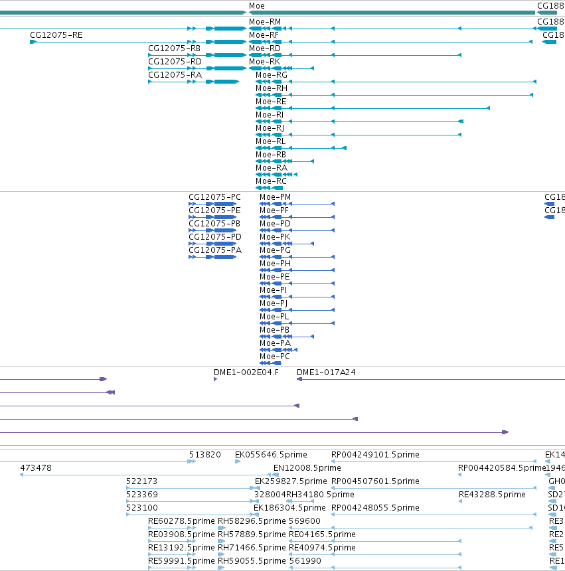The height and width of the screenshot is (571, 565).
Task: Select the Moe gene bar at top
Action: coord(392,13)
